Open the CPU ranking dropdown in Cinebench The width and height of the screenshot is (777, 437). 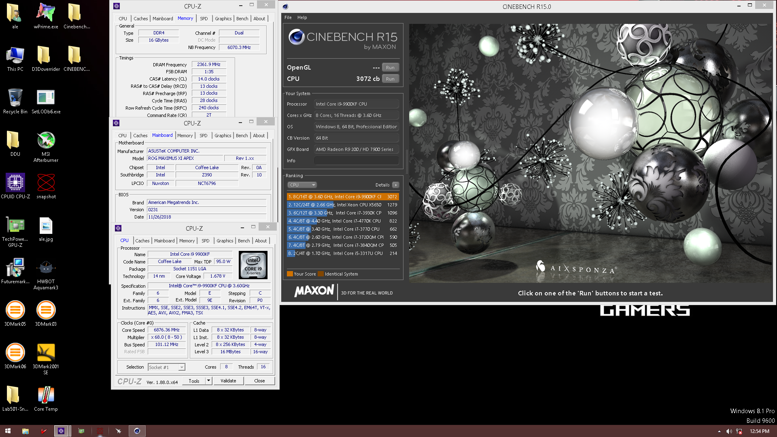pos(302,185)
